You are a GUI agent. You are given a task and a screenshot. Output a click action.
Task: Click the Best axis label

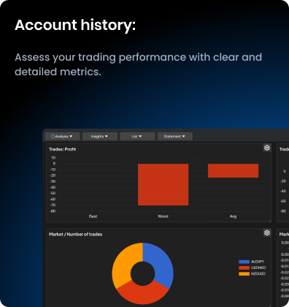click(93, 216)
